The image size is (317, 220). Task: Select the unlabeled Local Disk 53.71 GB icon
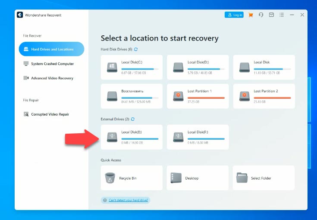(245, 67)
